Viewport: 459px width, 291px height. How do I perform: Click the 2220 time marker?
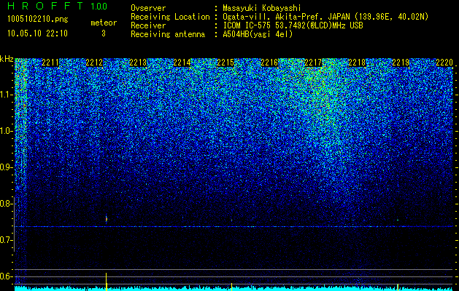(444, 63)
